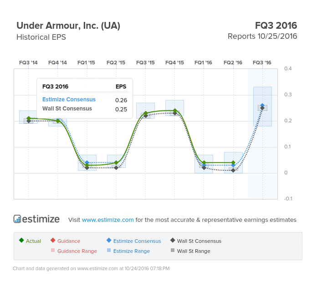Select the FQ3 '16 quarter label

click(262, 63)
